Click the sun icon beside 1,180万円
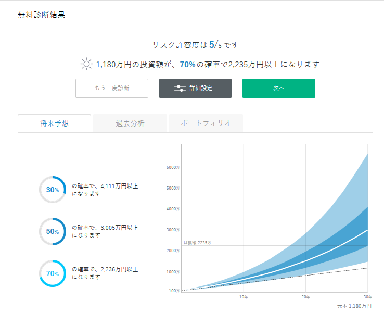 tap(86, 64)
